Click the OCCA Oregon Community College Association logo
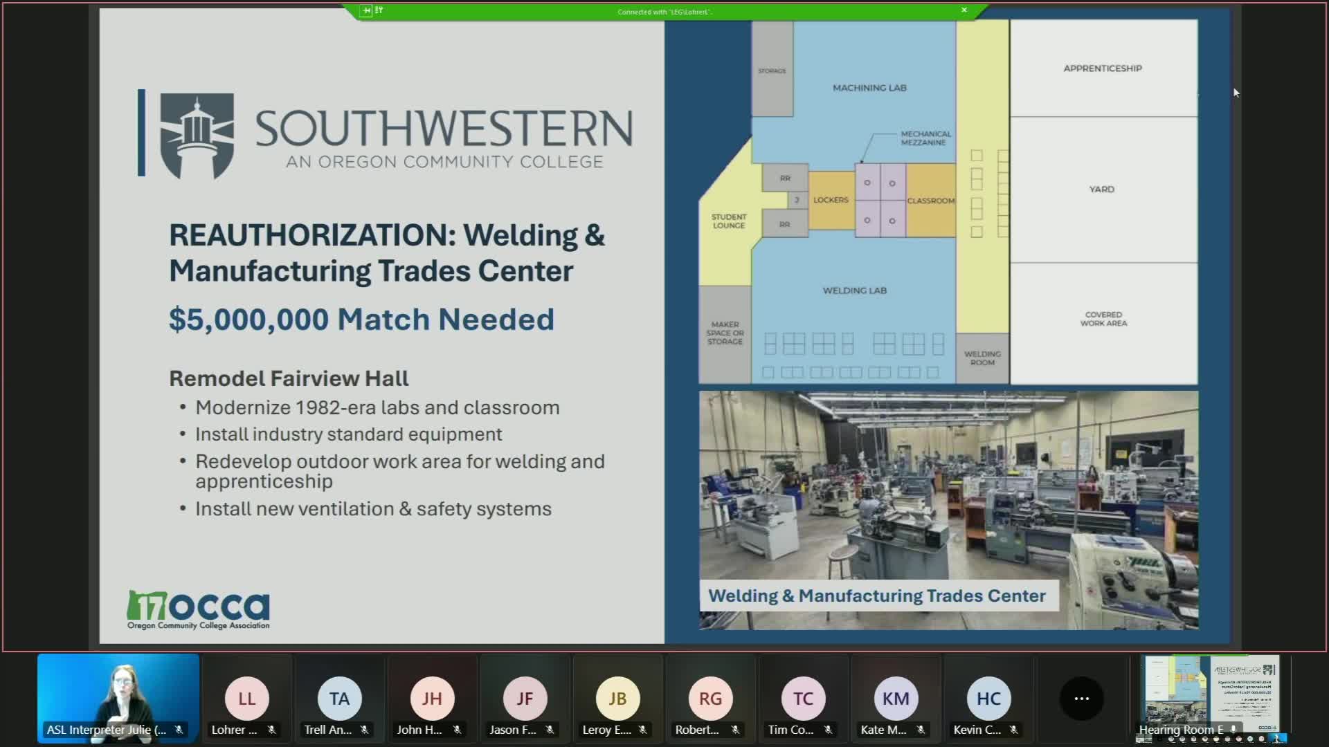1329x747 pixels. click(199, 609)
